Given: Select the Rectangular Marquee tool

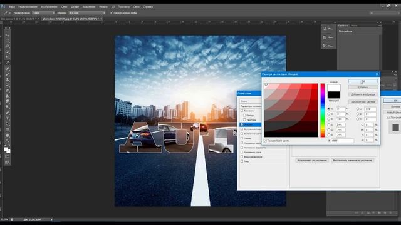Looking at the screenshot, I should tap(7, 41).
